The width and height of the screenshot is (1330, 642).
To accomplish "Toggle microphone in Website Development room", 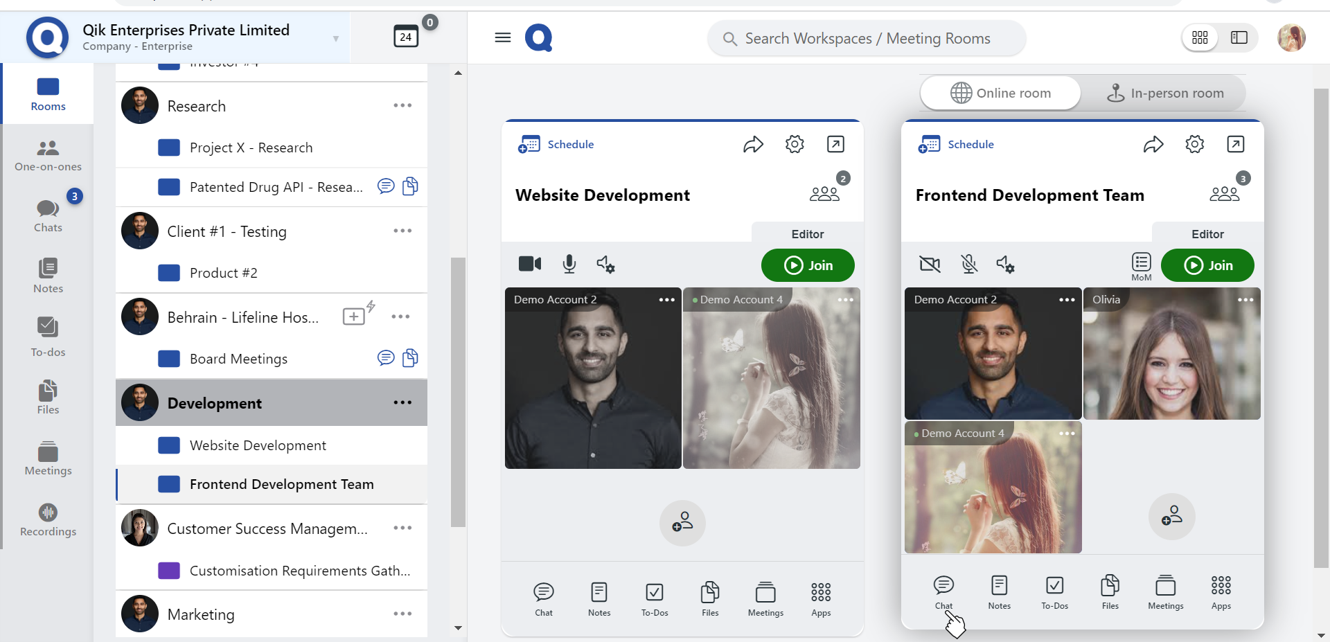I will coord(569,264).
